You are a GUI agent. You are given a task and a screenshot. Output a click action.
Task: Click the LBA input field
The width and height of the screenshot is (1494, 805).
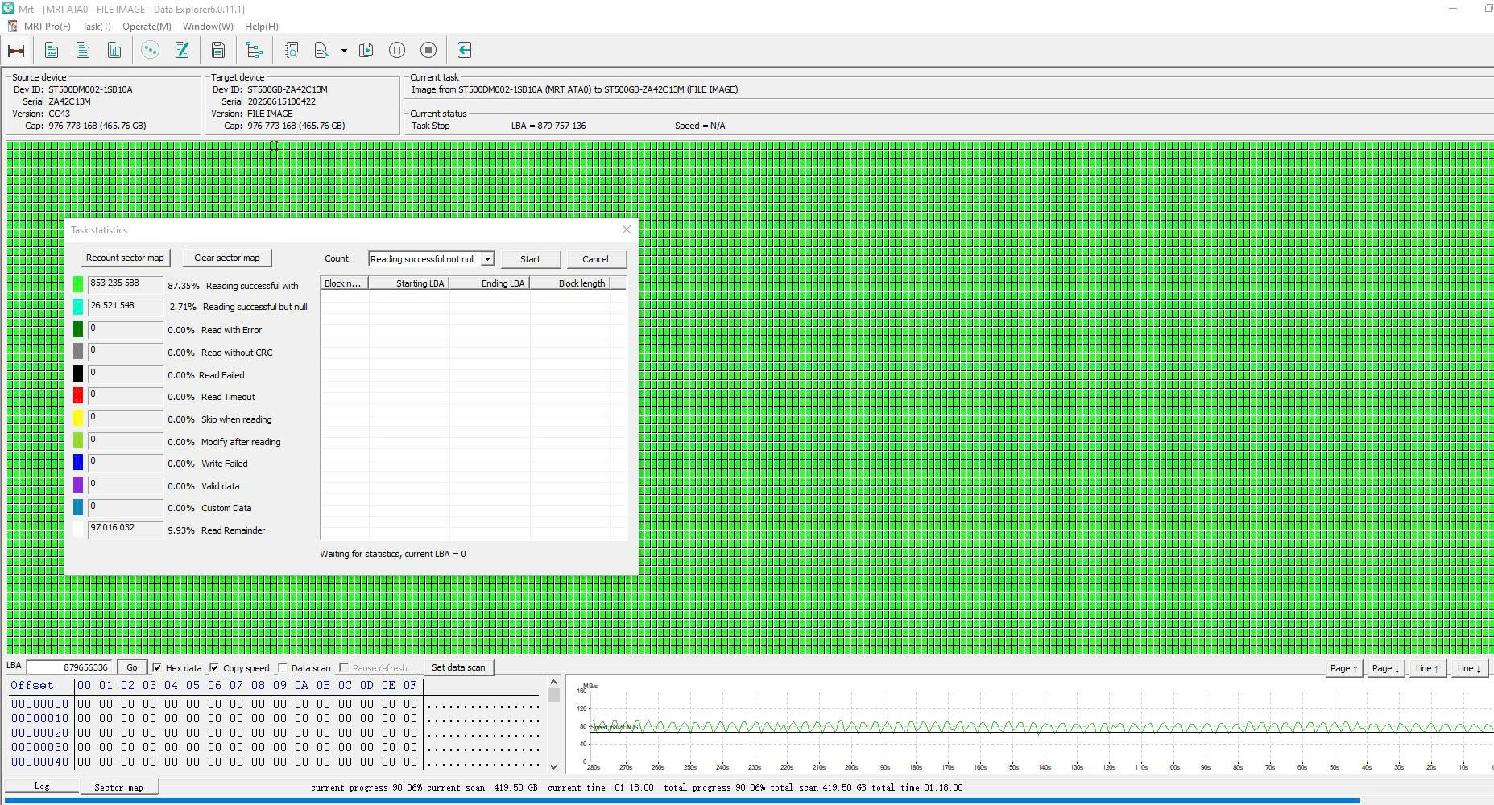click(69, 667)
